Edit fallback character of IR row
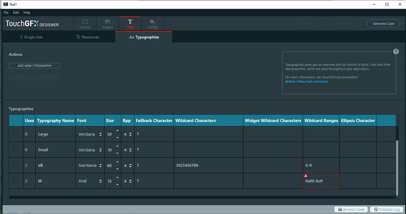This screenshot has height=214, width=406. pos(154,181)
